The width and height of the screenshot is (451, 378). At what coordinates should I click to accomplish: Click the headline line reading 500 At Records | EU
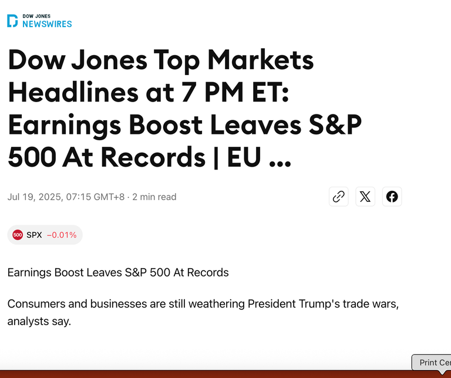150,157
